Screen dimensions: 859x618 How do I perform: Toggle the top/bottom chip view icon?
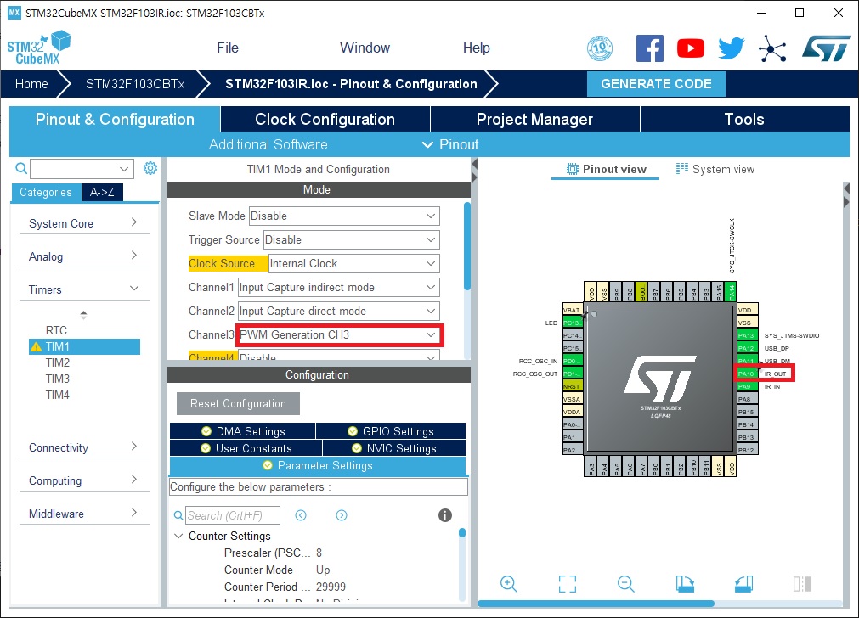(x=802, y=583)
